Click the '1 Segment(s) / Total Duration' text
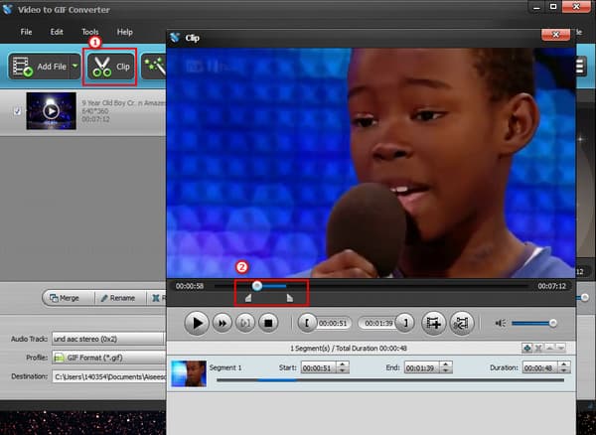This screenshot has height=435, width=596. tap(349, 348)
